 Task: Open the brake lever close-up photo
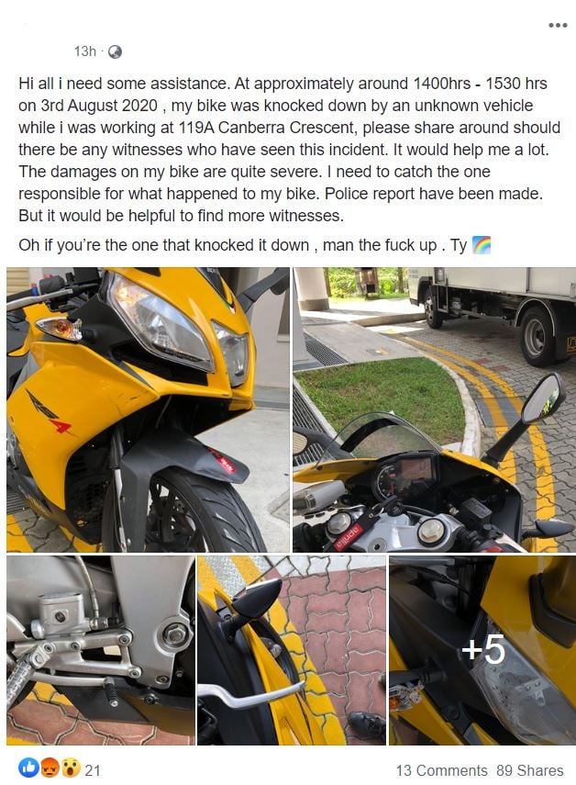coord(292,650)
